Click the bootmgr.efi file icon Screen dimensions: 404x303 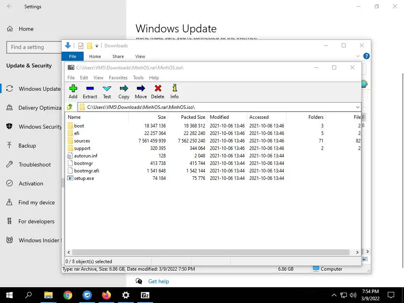[x=70, y=170]
